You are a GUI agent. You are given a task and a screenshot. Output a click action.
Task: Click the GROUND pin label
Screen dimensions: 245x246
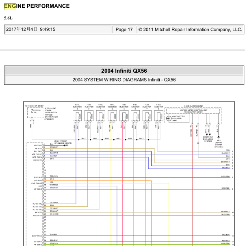click(38, 145)
